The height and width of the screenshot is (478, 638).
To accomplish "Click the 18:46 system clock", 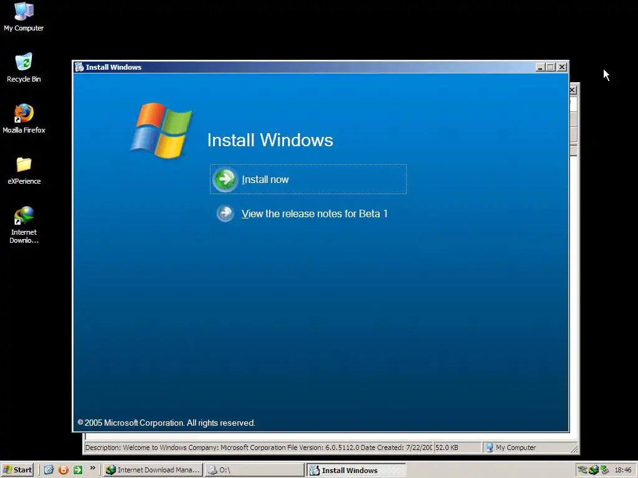I will tap(623, 470).
